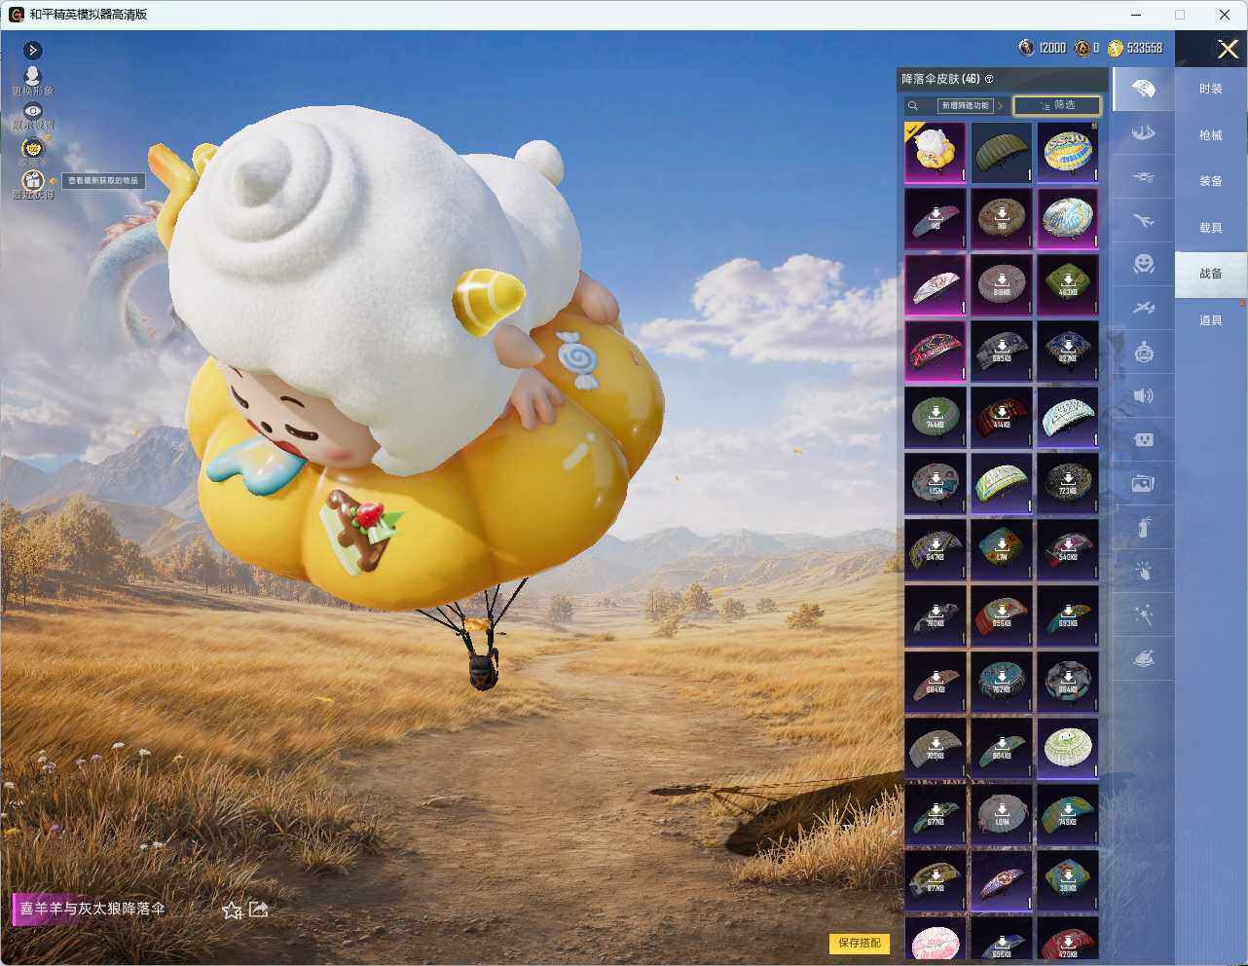
Task: Expand the collapsed left sidebar arrow
Action: point(32,50)
